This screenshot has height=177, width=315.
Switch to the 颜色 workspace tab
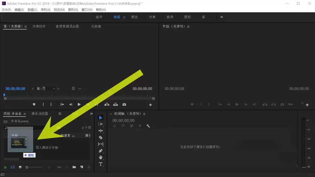(135, 17)
